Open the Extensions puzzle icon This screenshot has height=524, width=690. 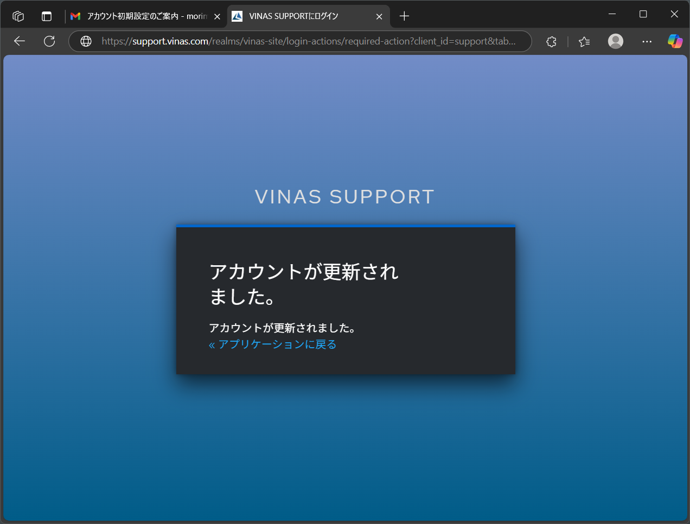pyautogui.click(x=552, y=41)
